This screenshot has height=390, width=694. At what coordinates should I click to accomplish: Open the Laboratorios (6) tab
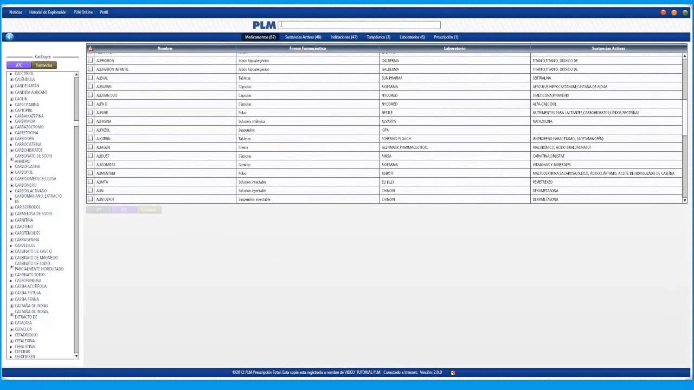click(x=412, y=37)
